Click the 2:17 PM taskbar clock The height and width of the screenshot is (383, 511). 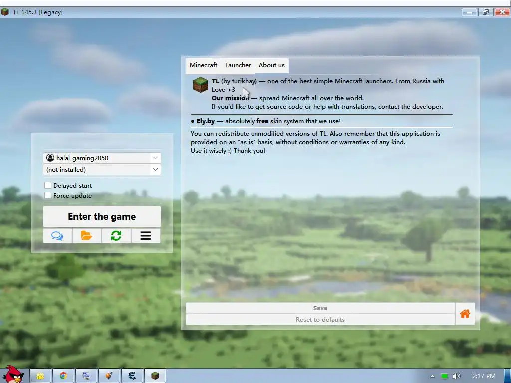tap(484, 376)
